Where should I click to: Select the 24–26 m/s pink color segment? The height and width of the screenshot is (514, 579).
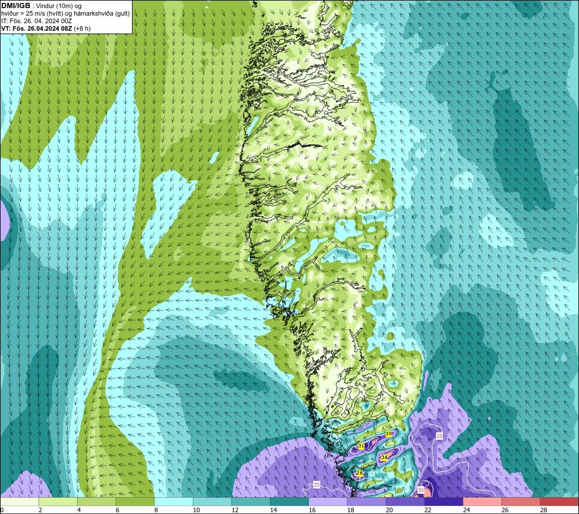click(482, 501)
